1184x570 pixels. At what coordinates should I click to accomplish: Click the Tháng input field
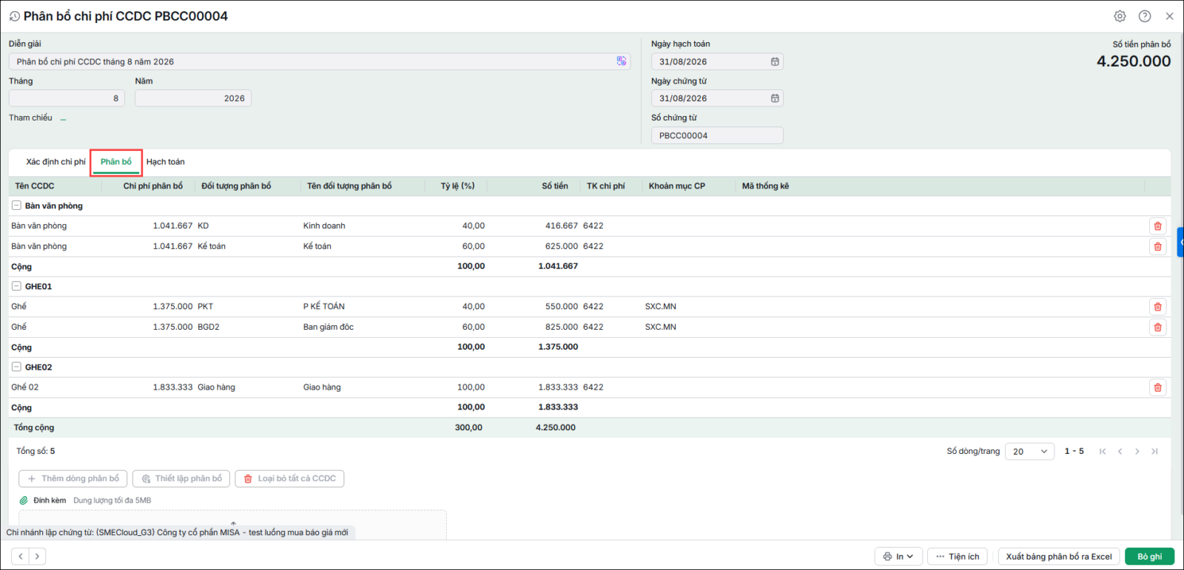[x=67, y=98]
